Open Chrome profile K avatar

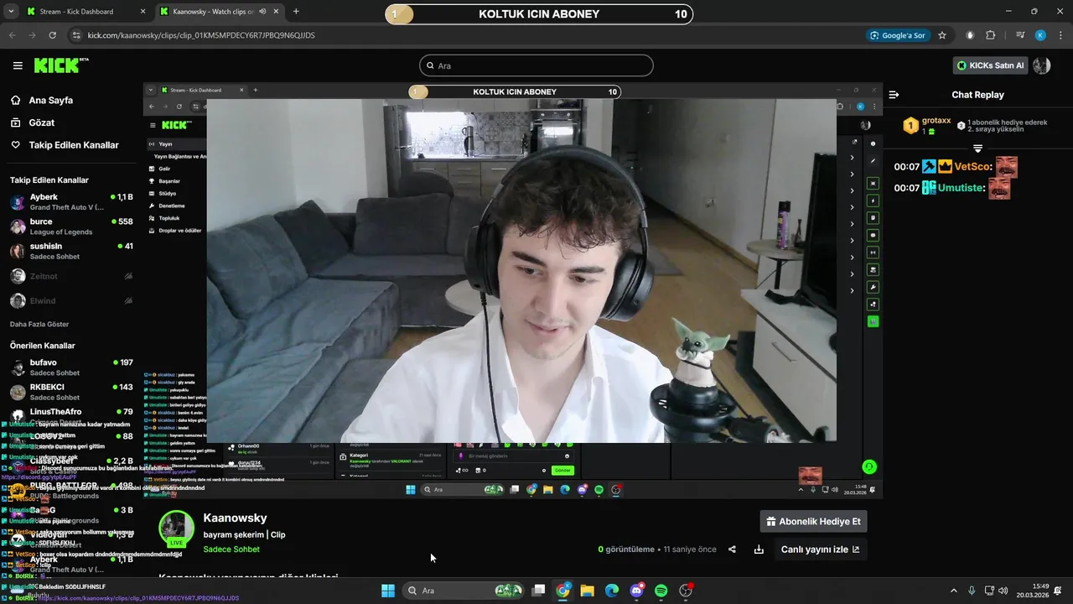(x=1040, y=35)
